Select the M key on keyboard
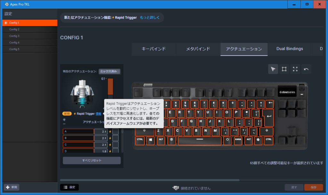328x195 pixels. click(215, 131)
